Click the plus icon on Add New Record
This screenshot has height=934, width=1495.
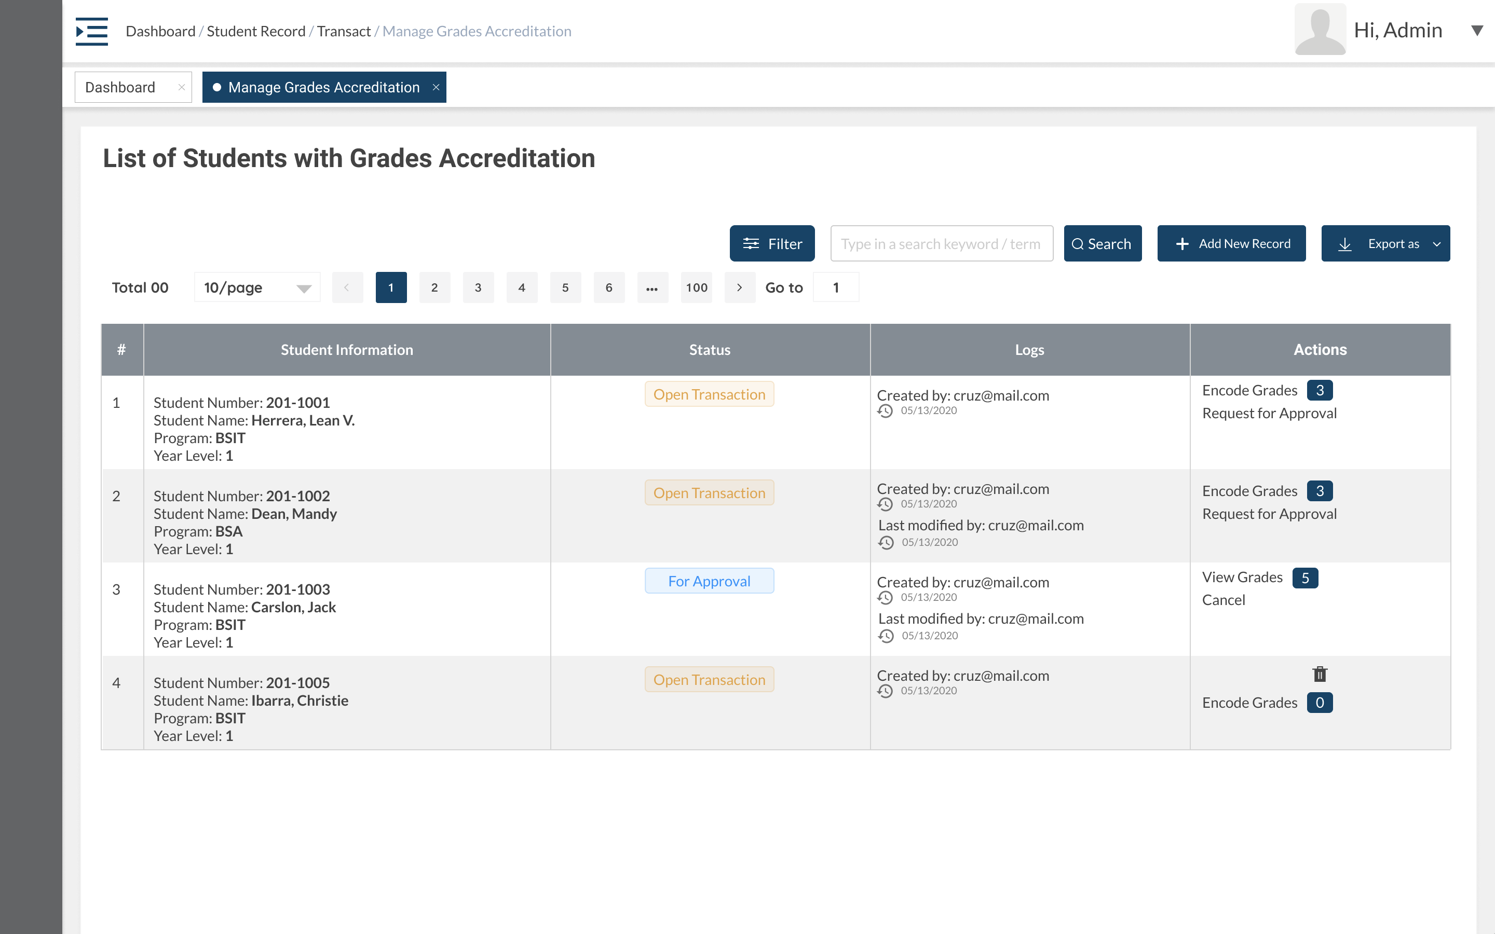pos(1183,243)
